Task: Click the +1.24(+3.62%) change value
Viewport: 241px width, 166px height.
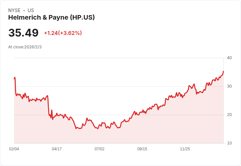Action: 63,33
